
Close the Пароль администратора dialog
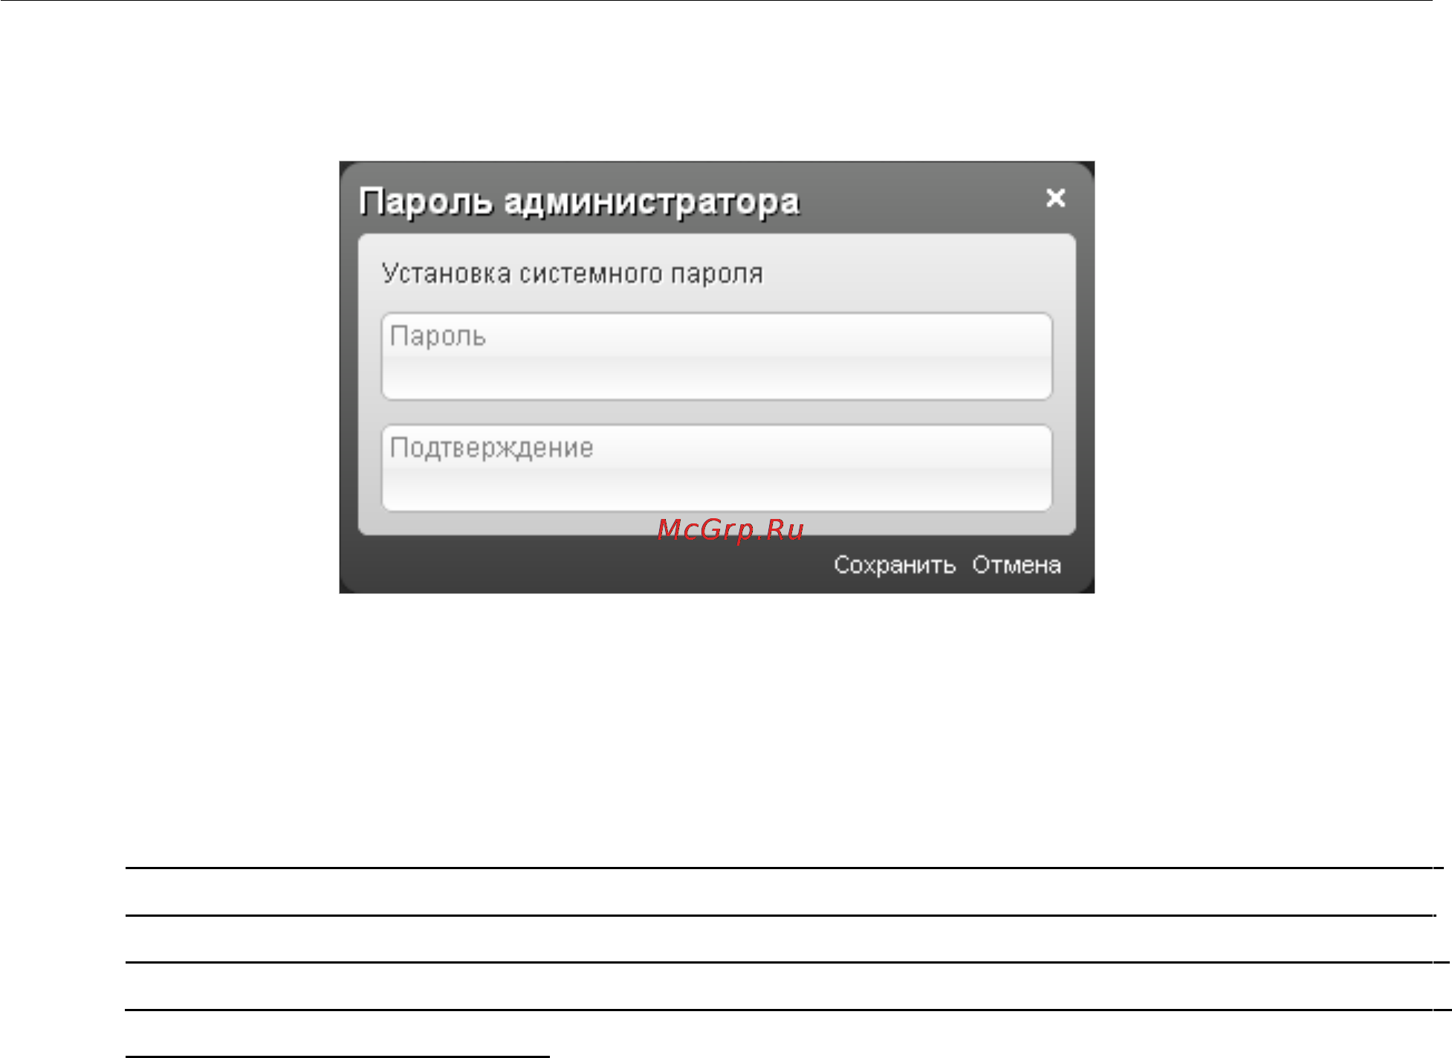[x=1055, y=198]
